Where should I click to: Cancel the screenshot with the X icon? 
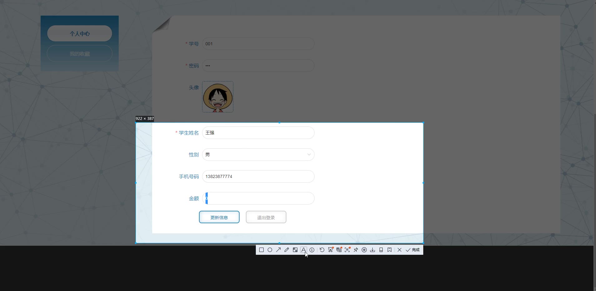[400, 250]
